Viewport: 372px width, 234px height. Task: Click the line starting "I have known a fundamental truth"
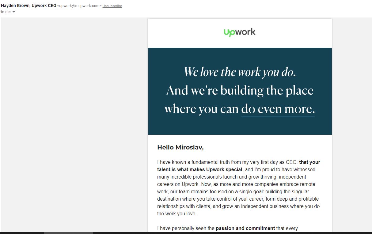pyautogui.click(x=239, y=162)
